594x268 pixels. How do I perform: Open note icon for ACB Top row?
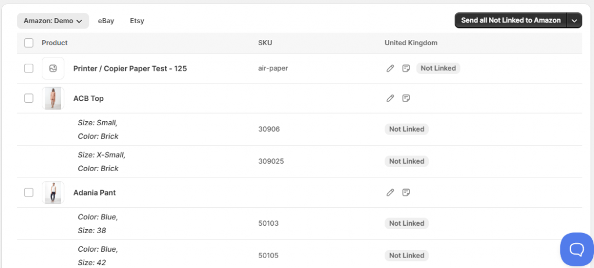(x=406, y=98)
